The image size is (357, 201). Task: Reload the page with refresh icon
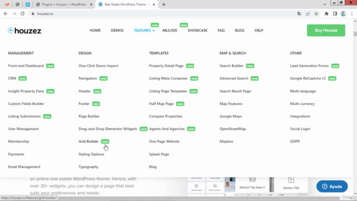pos(22,13)
